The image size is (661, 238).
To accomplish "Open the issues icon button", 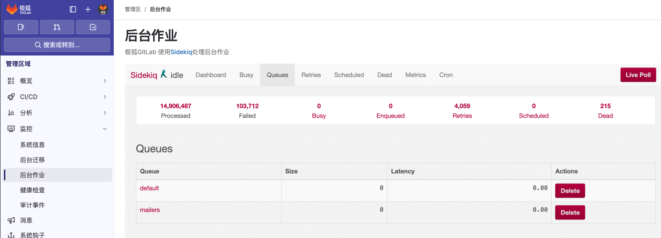I will pyautogui.click(x=21, y=27).
